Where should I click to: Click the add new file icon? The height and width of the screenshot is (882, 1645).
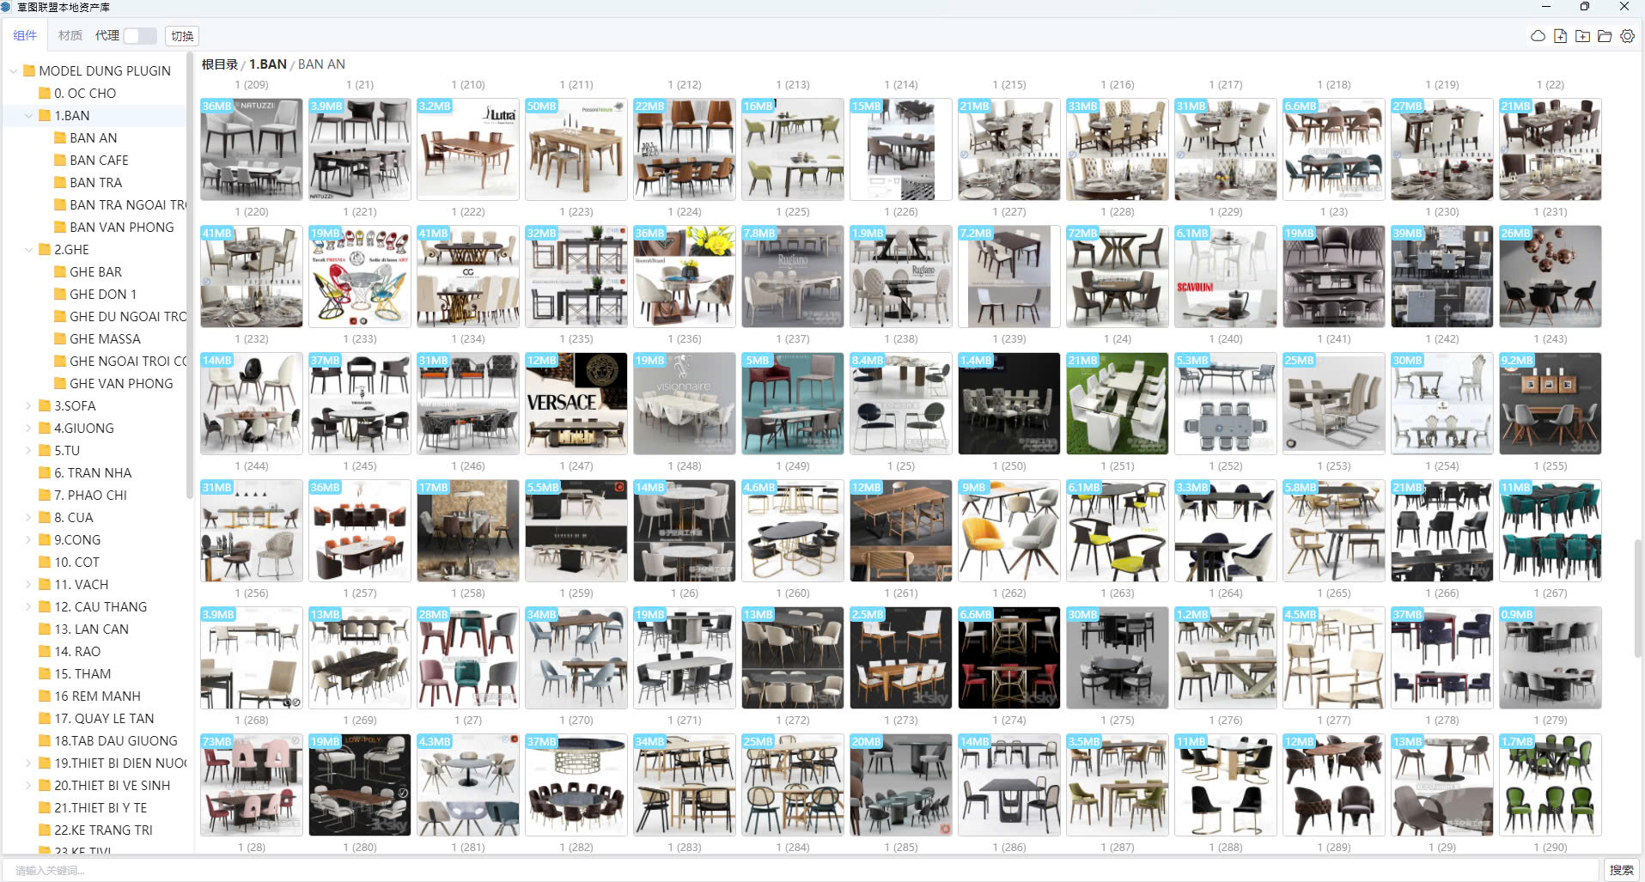(1560, 36)
